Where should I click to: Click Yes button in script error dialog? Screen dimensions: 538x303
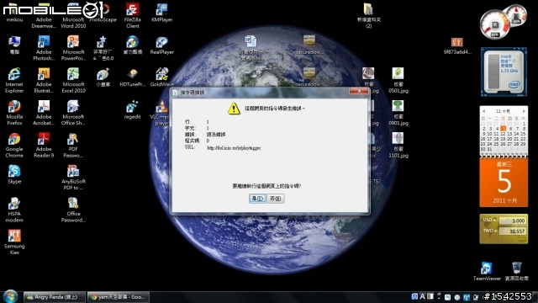[257, 199]
